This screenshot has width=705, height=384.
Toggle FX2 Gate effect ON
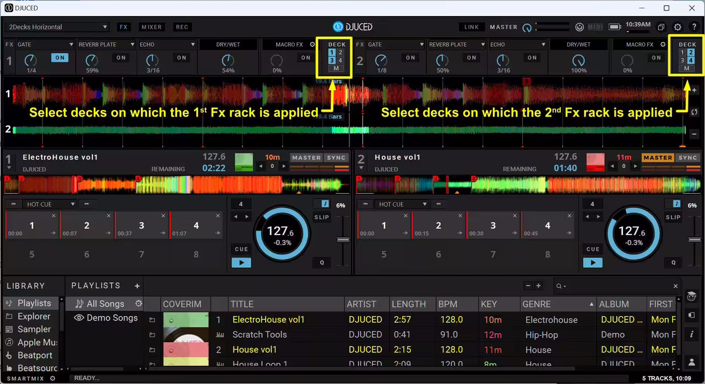[x=410, y=57]
